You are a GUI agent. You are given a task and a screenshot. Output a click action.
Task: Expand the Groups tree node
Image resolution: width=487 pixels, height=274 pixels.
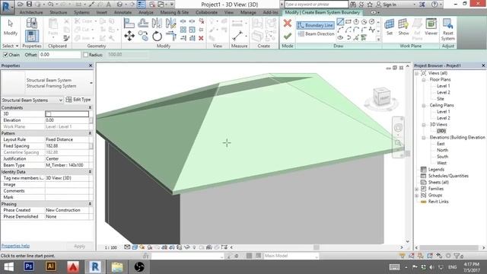tap(417, 196)
